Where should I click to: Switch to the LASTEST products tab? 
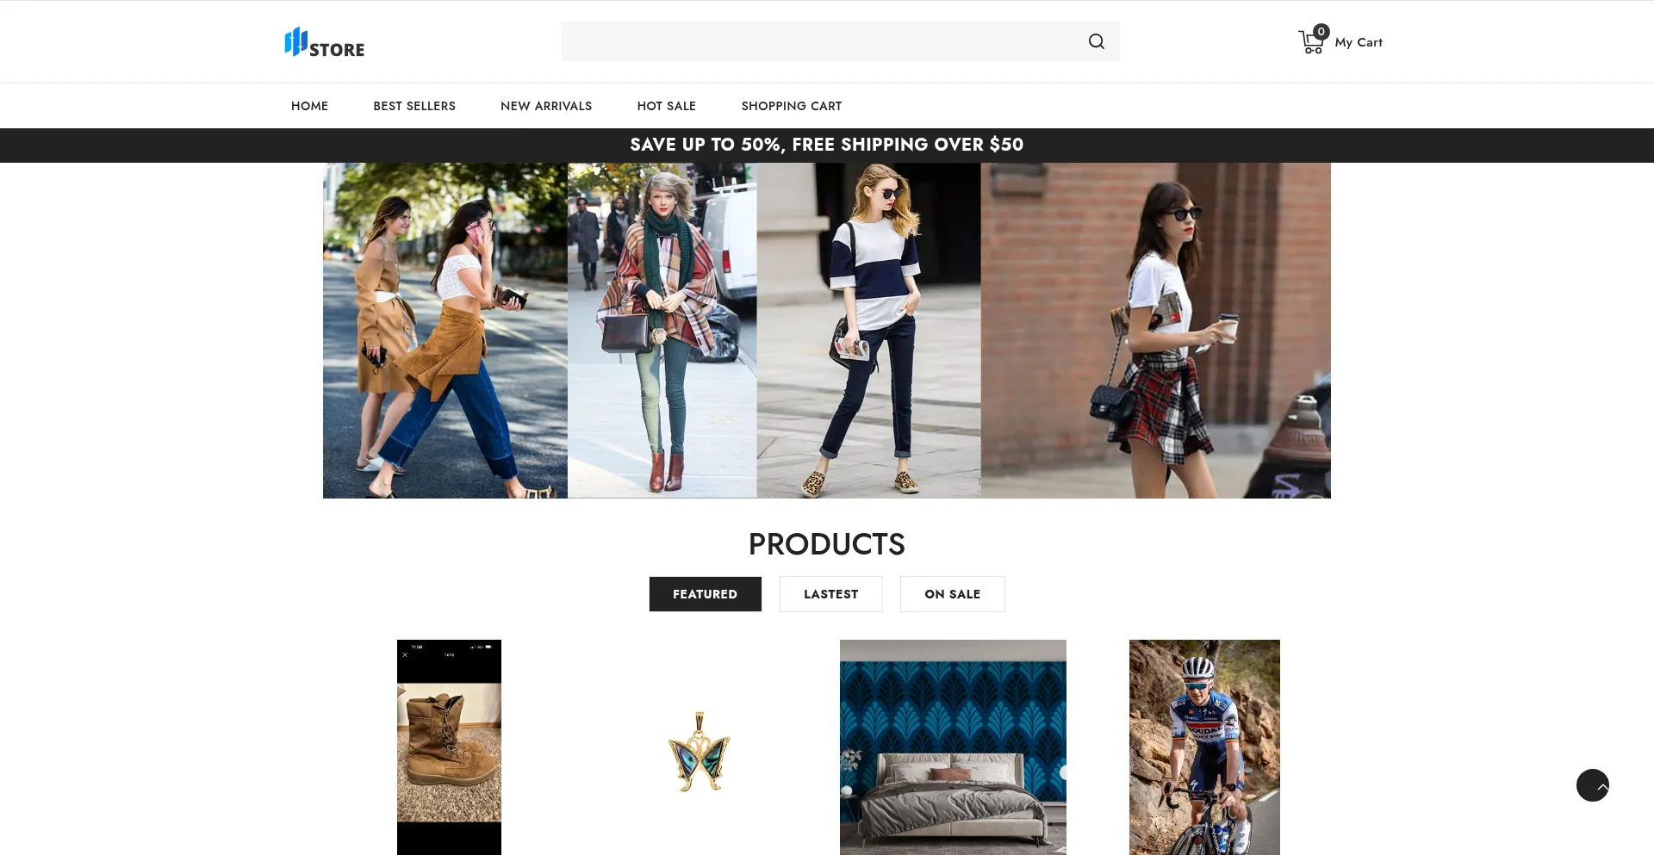(831, 594)
